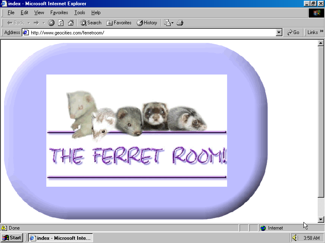Open the Favorites pane from the toolbar
Viewport: 325px width, 243px height.
pyautogui.click(x=119, y=23)
